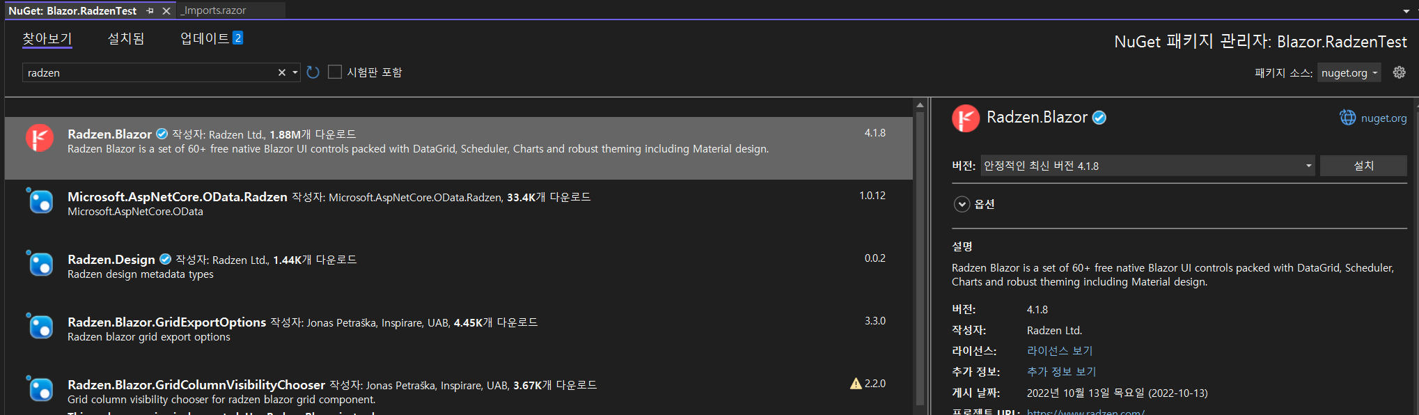Viewport: 1419px width, 415px height.
Task: Open the 라이선스 보기 link
Action: 1060,351
